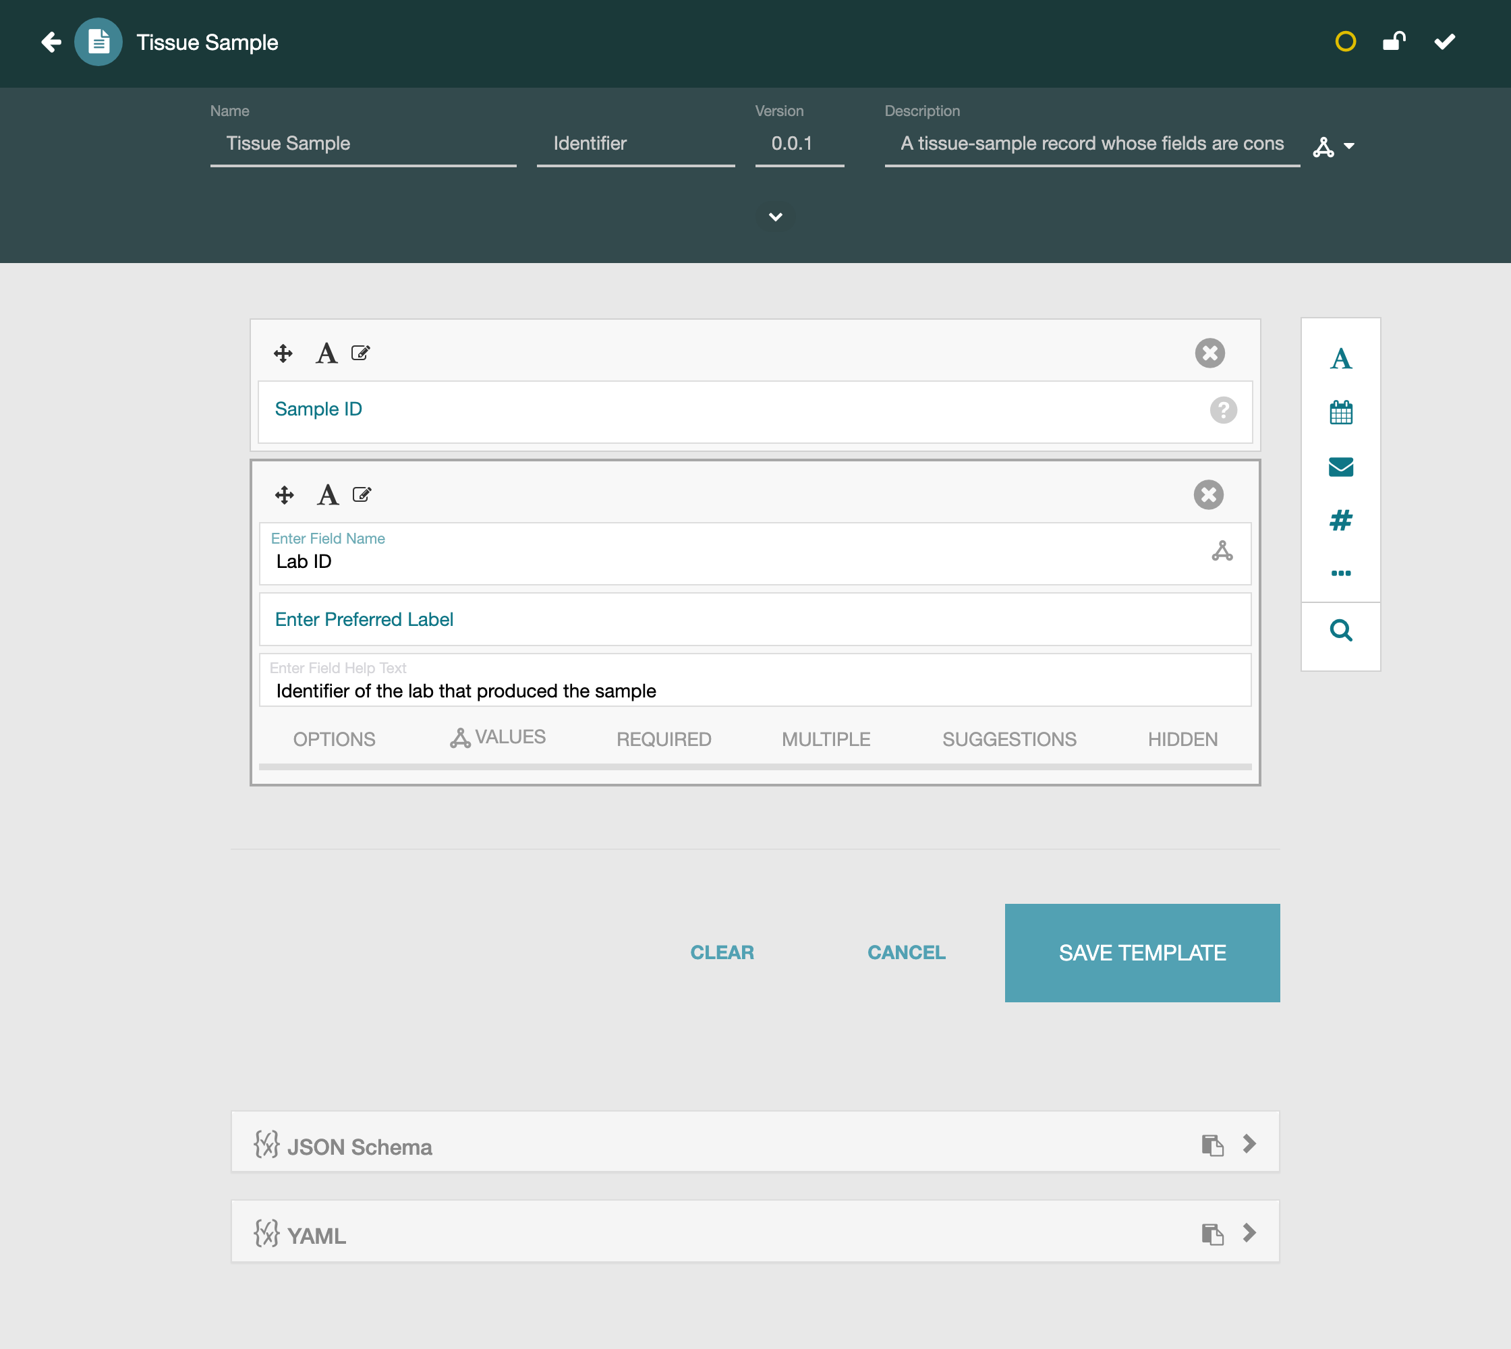Image resolution: width=1511 pixels, height=1349 pixels.
Task: Click the JSON Schema heading
Action: (360, 1147)
